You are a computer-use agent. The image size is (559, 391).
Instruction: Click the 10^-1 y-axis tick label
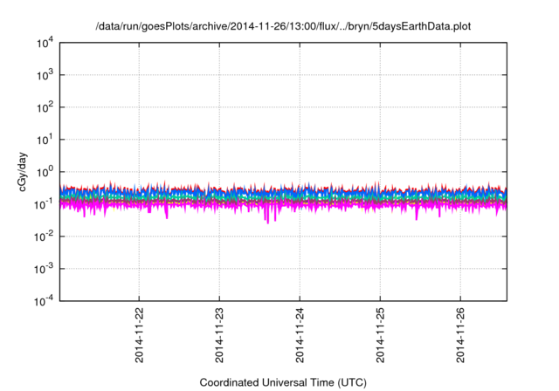click(x=44, y=204)
